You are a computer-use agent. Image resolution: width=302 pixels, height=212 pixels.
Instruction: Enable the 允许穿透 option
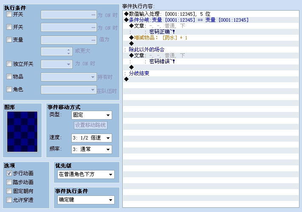click(9, 200)
